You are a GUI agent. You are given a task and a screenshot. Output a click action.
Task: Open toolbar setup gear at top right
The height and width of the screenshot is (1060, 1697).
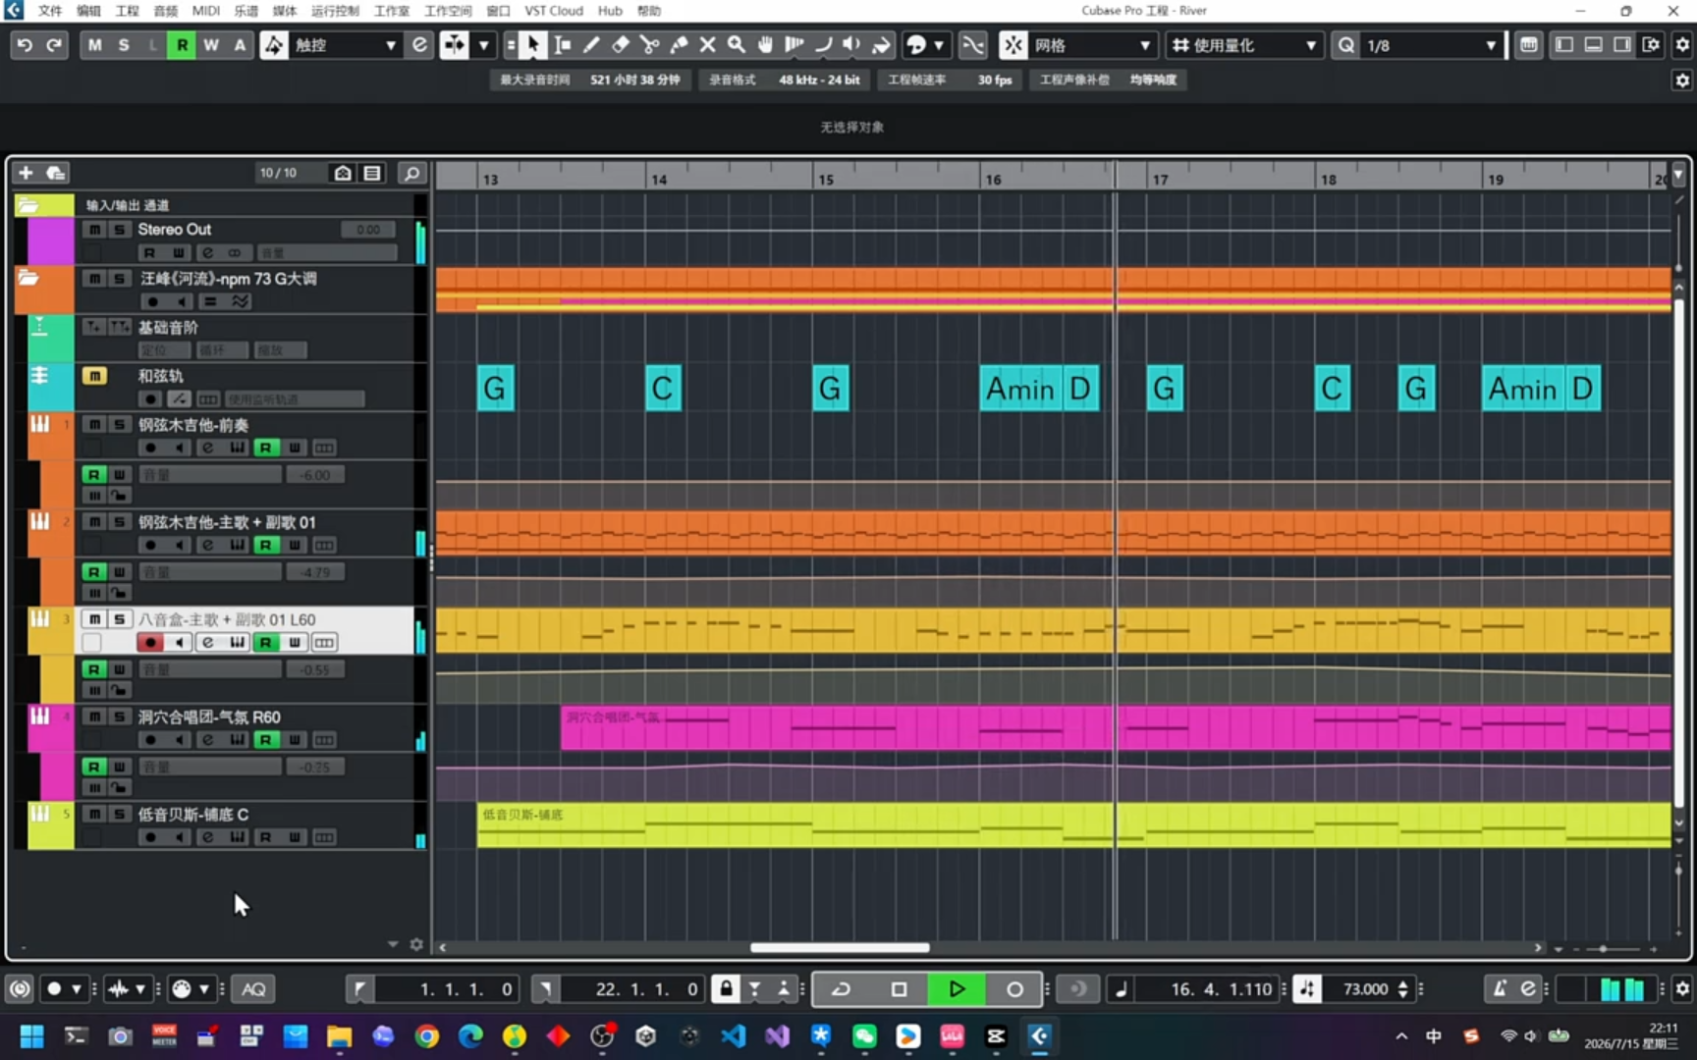[1682, 45]
